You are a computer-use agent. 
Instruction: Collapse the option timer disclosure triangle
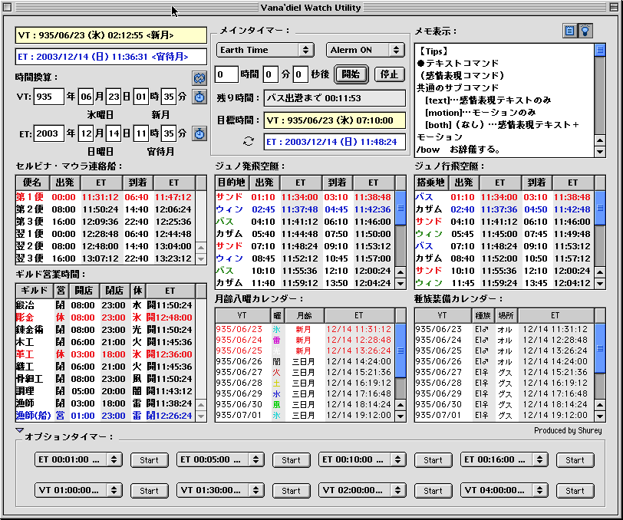[19, 430]
